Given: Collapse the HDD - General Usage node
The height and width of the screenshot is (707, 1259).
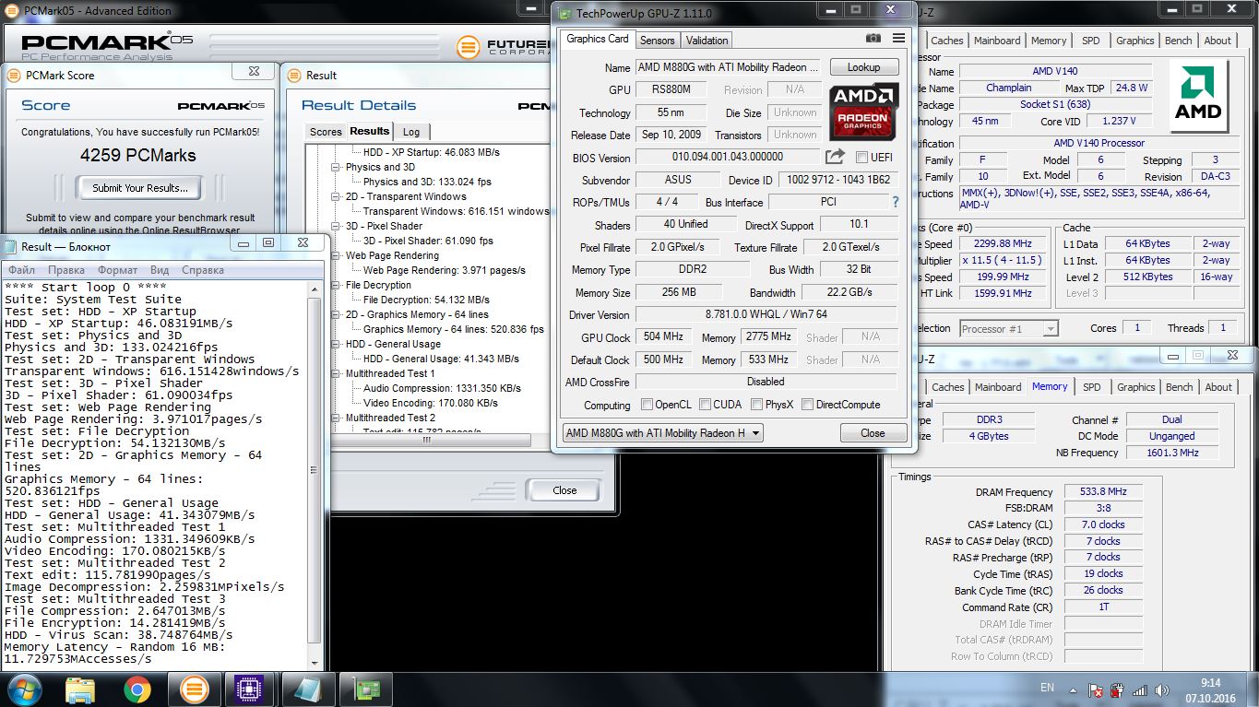Looking at the screenshot, I should pyautogui.click(x=336, y=344).
